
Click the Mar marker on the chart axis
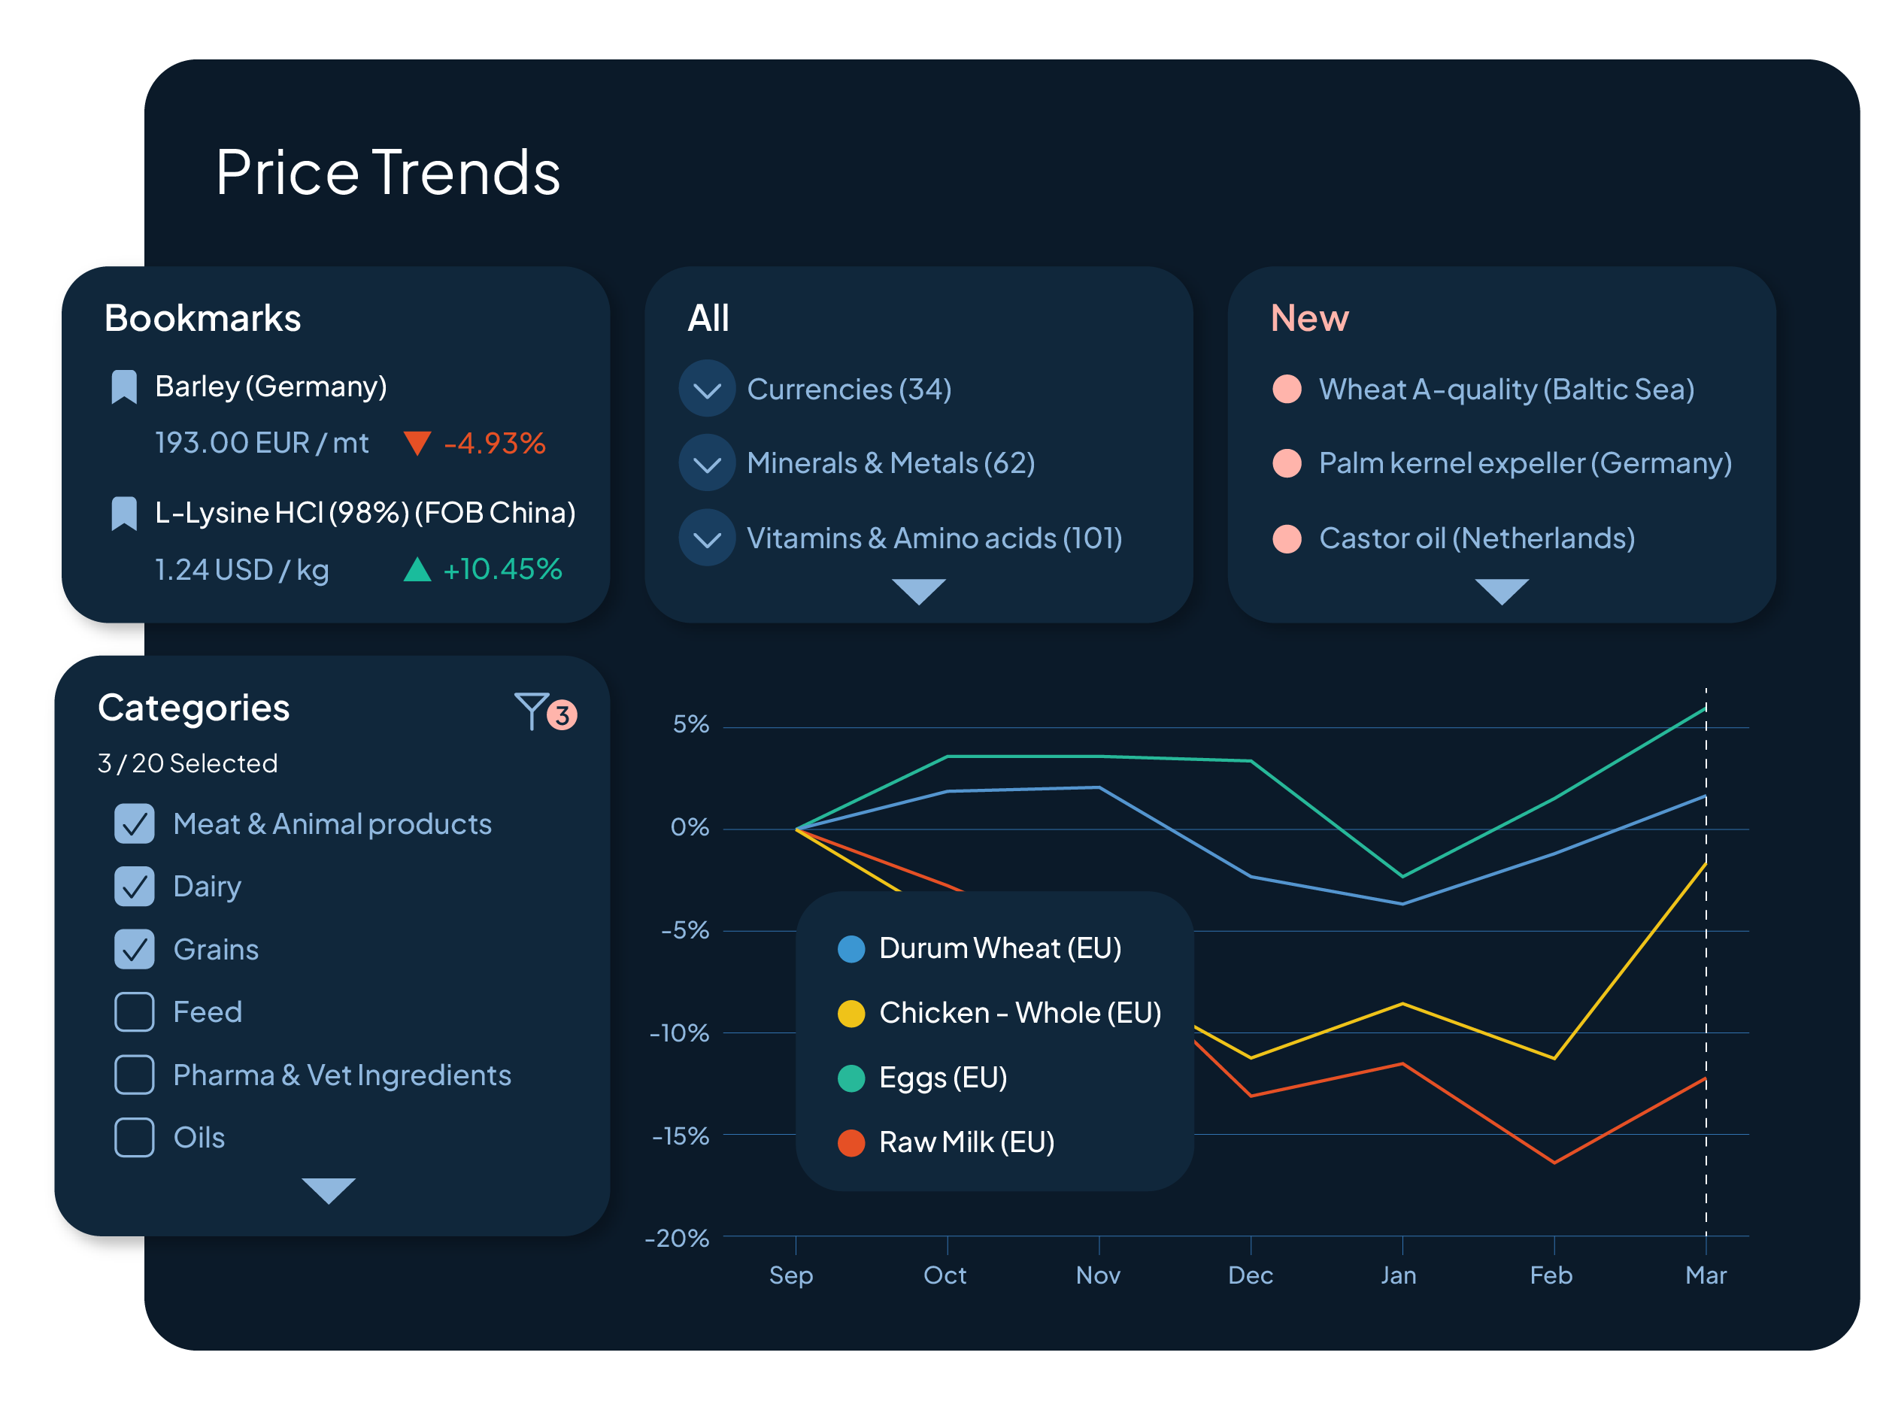(1706, 1275)
